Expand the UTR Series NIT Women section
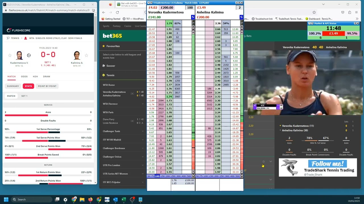Image resolution: width=364 pixels, height=204 pixels. click(x=142, y=174)
